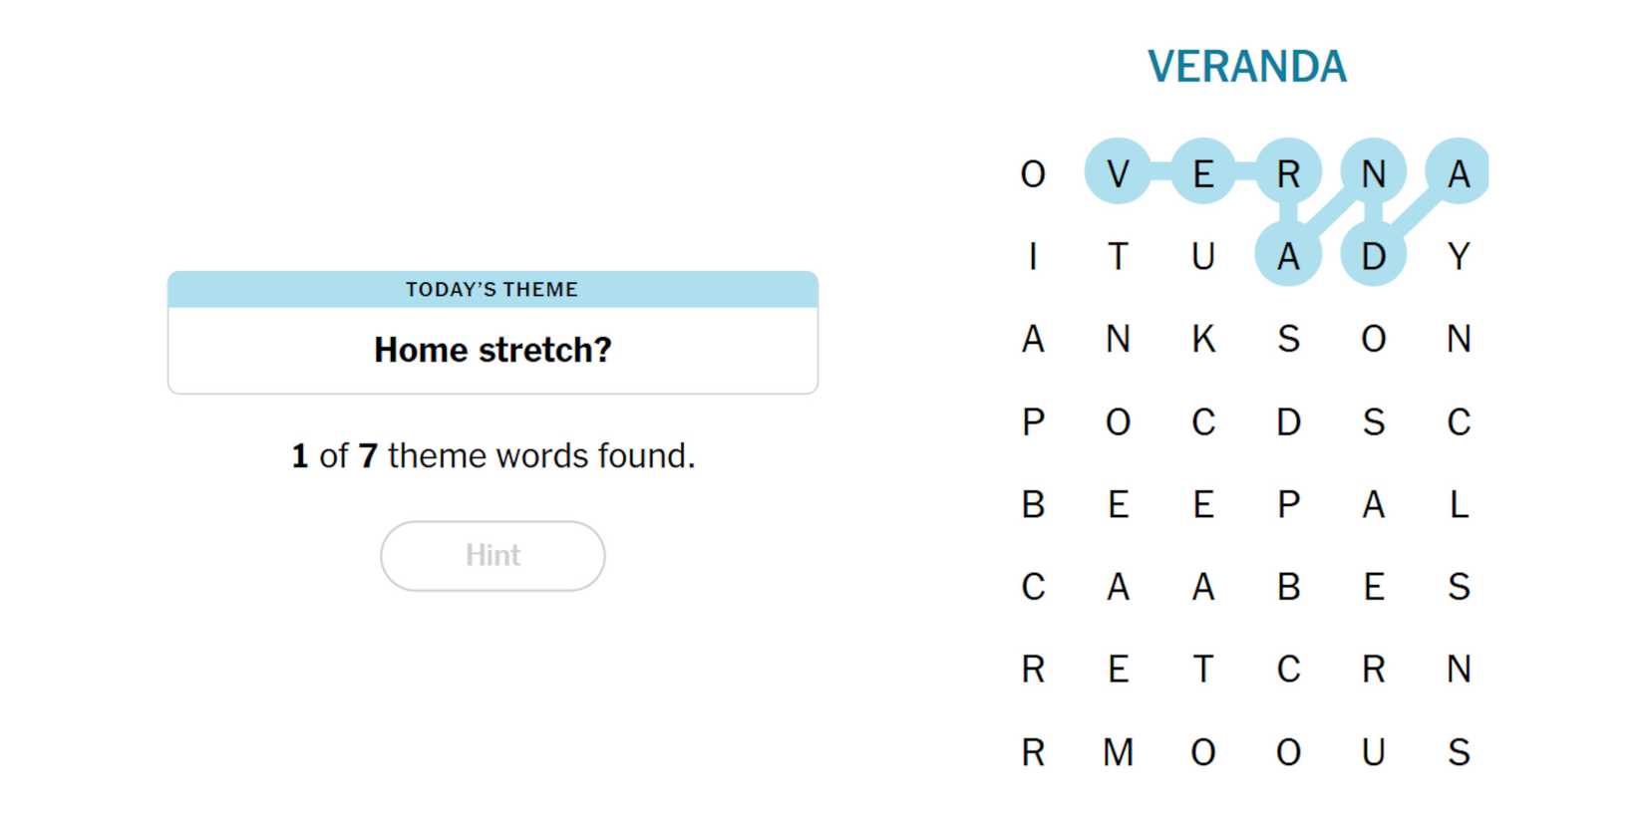Select the letter Y in the grid

pos(1459,256)
